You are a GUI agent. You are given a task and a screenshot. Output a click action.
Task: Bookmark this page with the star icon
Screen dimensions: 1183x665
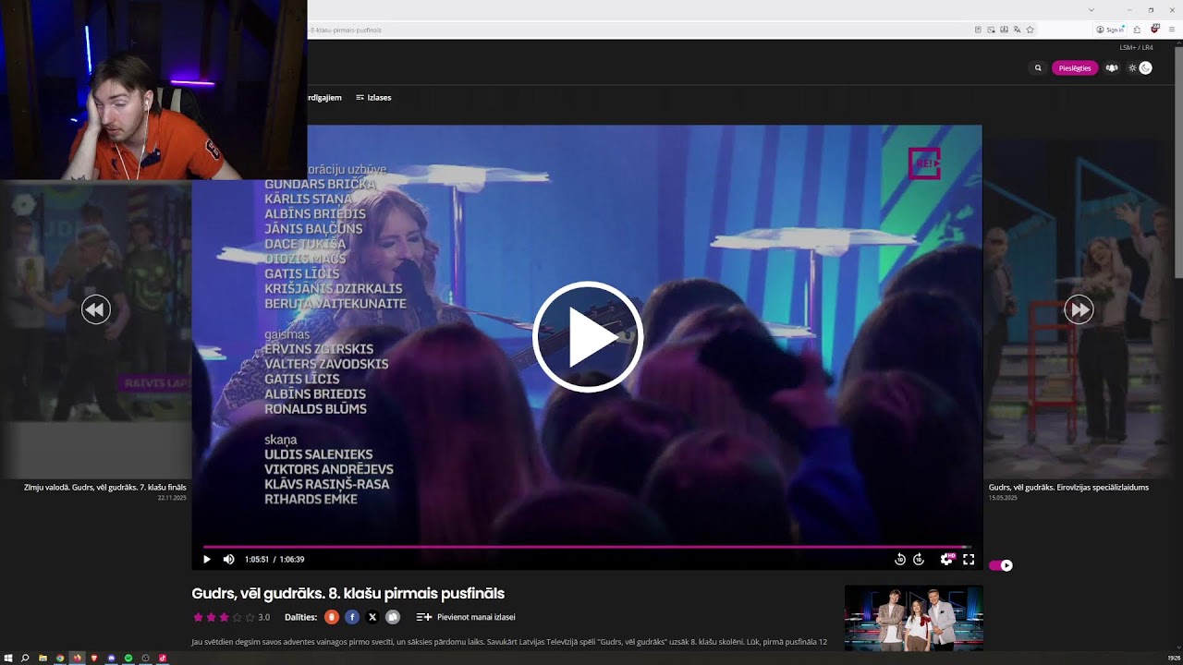[1030, 30]
